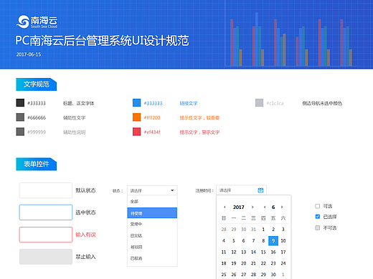Click the #666666 gray color swatch

20,117
